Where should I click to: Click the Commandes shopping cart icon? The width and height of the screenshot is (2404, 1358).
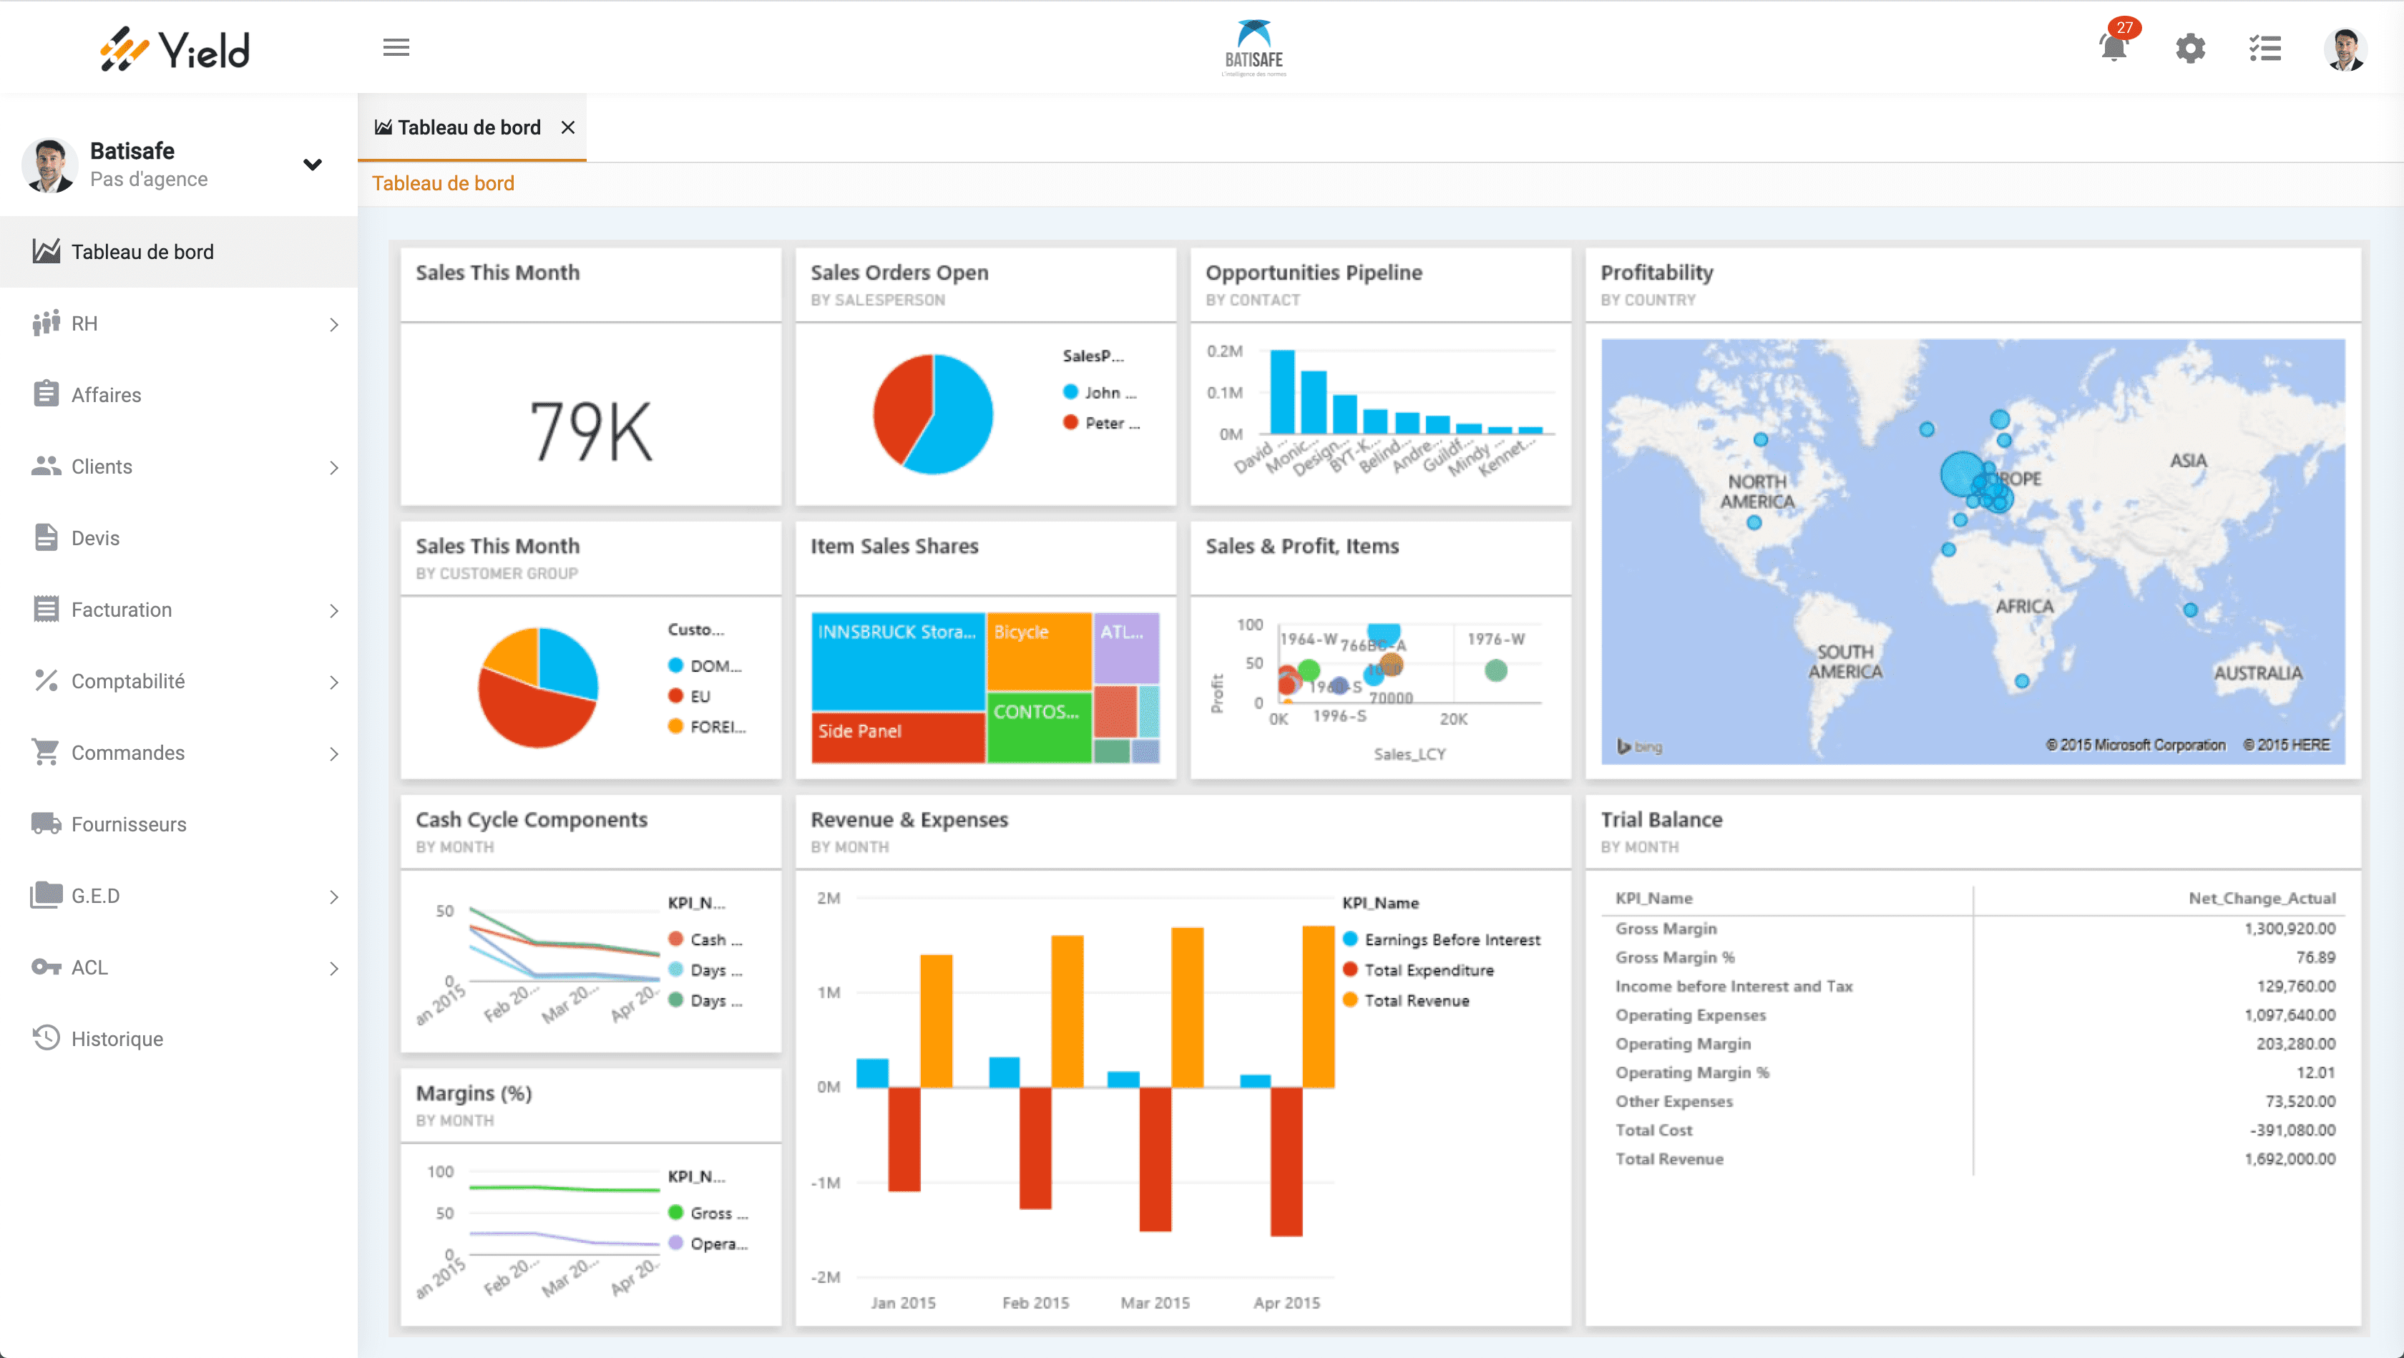pos(46,752)
